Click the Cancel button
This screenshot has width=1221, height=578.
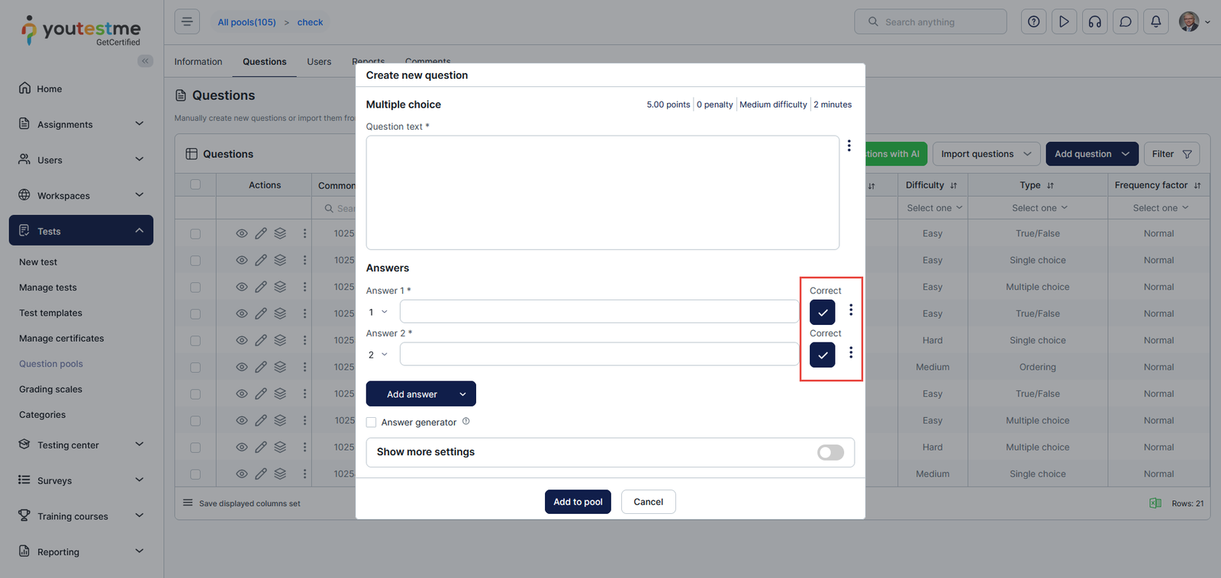point(648,502)
